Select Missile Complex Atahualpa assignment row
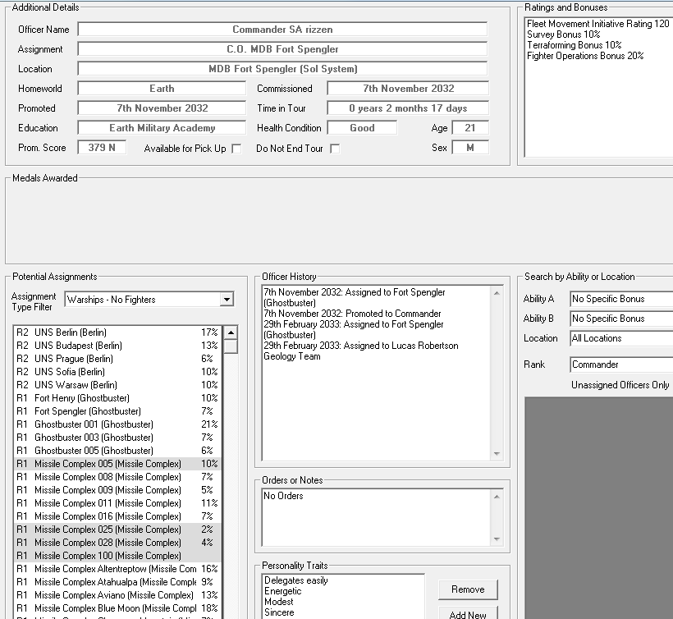The image size is (673, 619). [x=118, y=582]
